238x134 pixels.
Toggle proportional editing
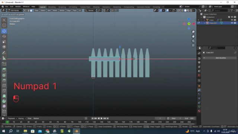click(113, 10)
